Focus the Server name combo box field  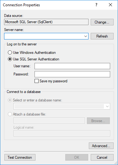tap(46, 36)
